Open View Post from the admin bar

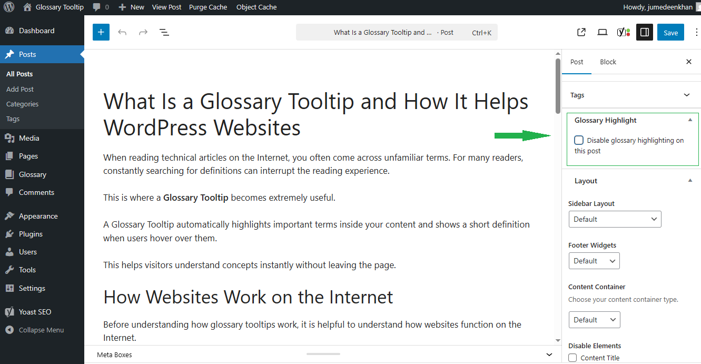pos(166,7)
